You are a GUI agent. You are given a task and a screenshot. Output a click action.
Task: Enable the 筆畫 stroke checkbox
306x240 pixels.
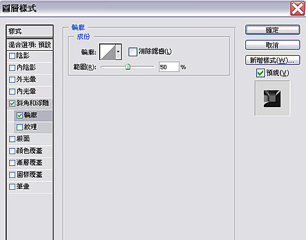[12, 187]
